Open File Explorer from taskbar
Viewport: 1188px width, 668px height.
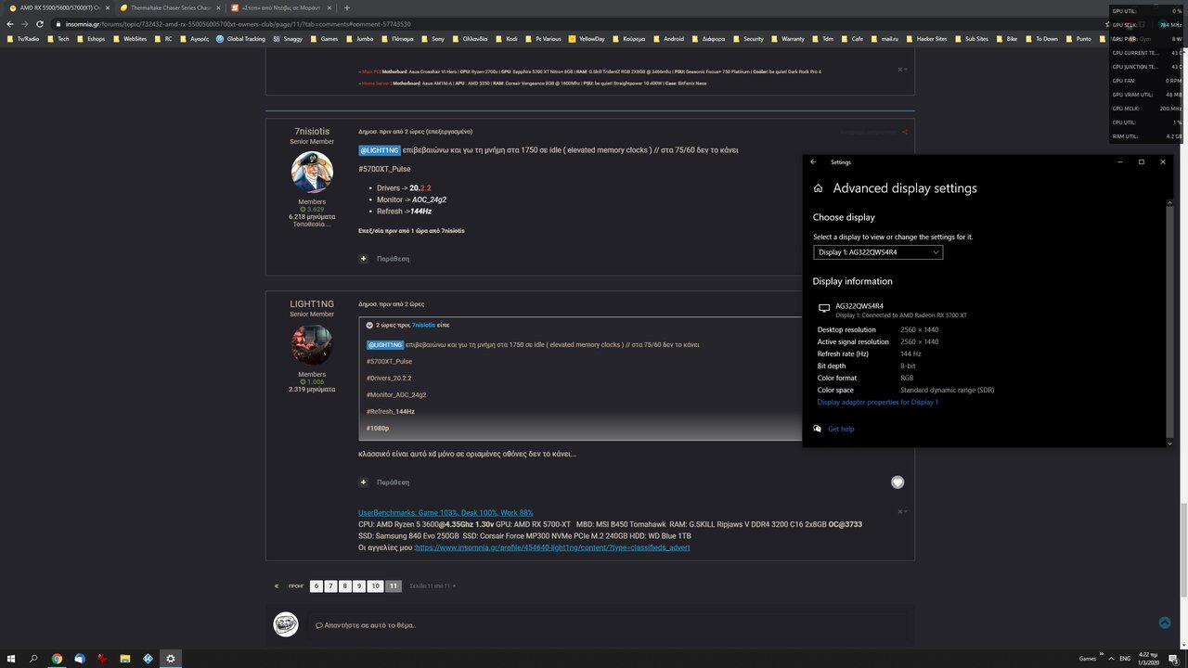point(124,659)
